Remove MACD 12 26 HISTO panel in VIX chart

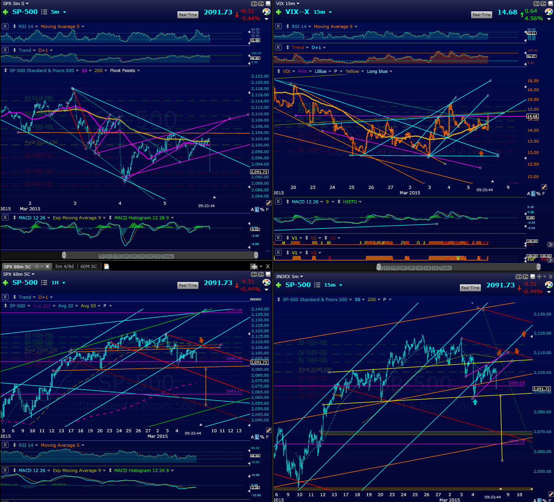[x=278, y=202]
